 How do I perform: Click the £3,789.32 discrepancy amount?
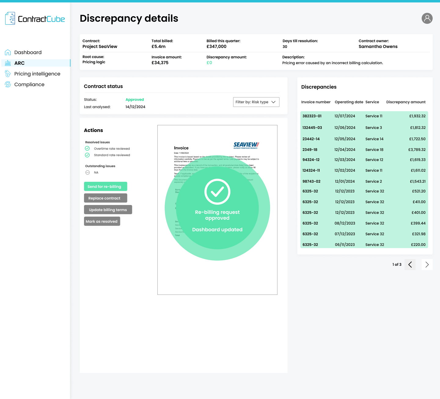click(x=417, y=150)
